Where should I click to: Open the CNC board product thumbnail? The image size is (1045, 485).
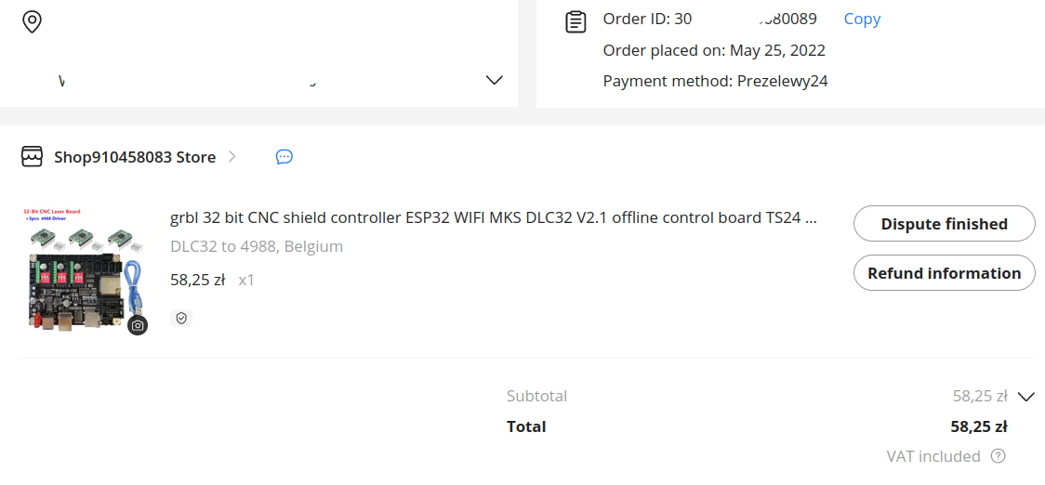83,270
